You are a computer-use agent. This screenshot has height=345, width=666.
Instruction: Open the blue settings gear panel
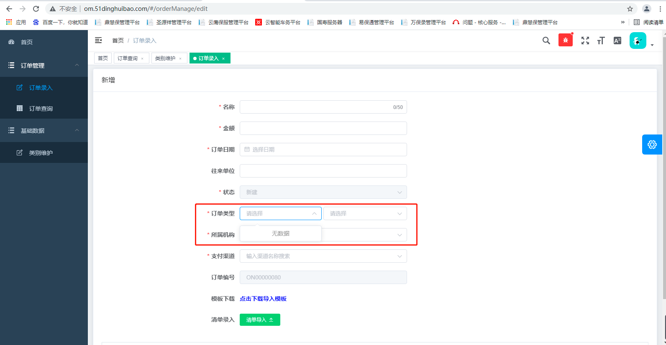point(652,145)
